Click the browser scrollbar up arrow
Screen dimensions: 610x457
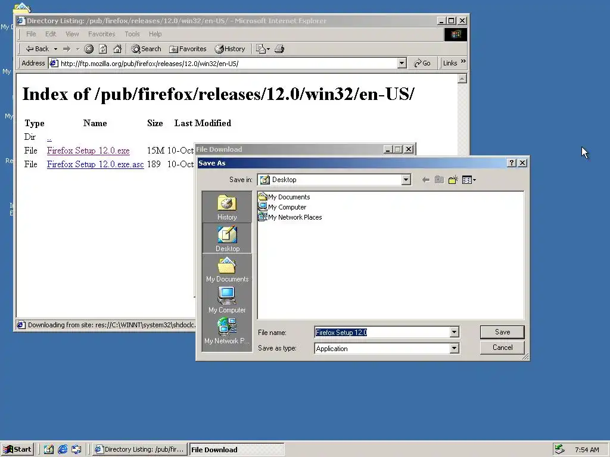coord(462,79)
